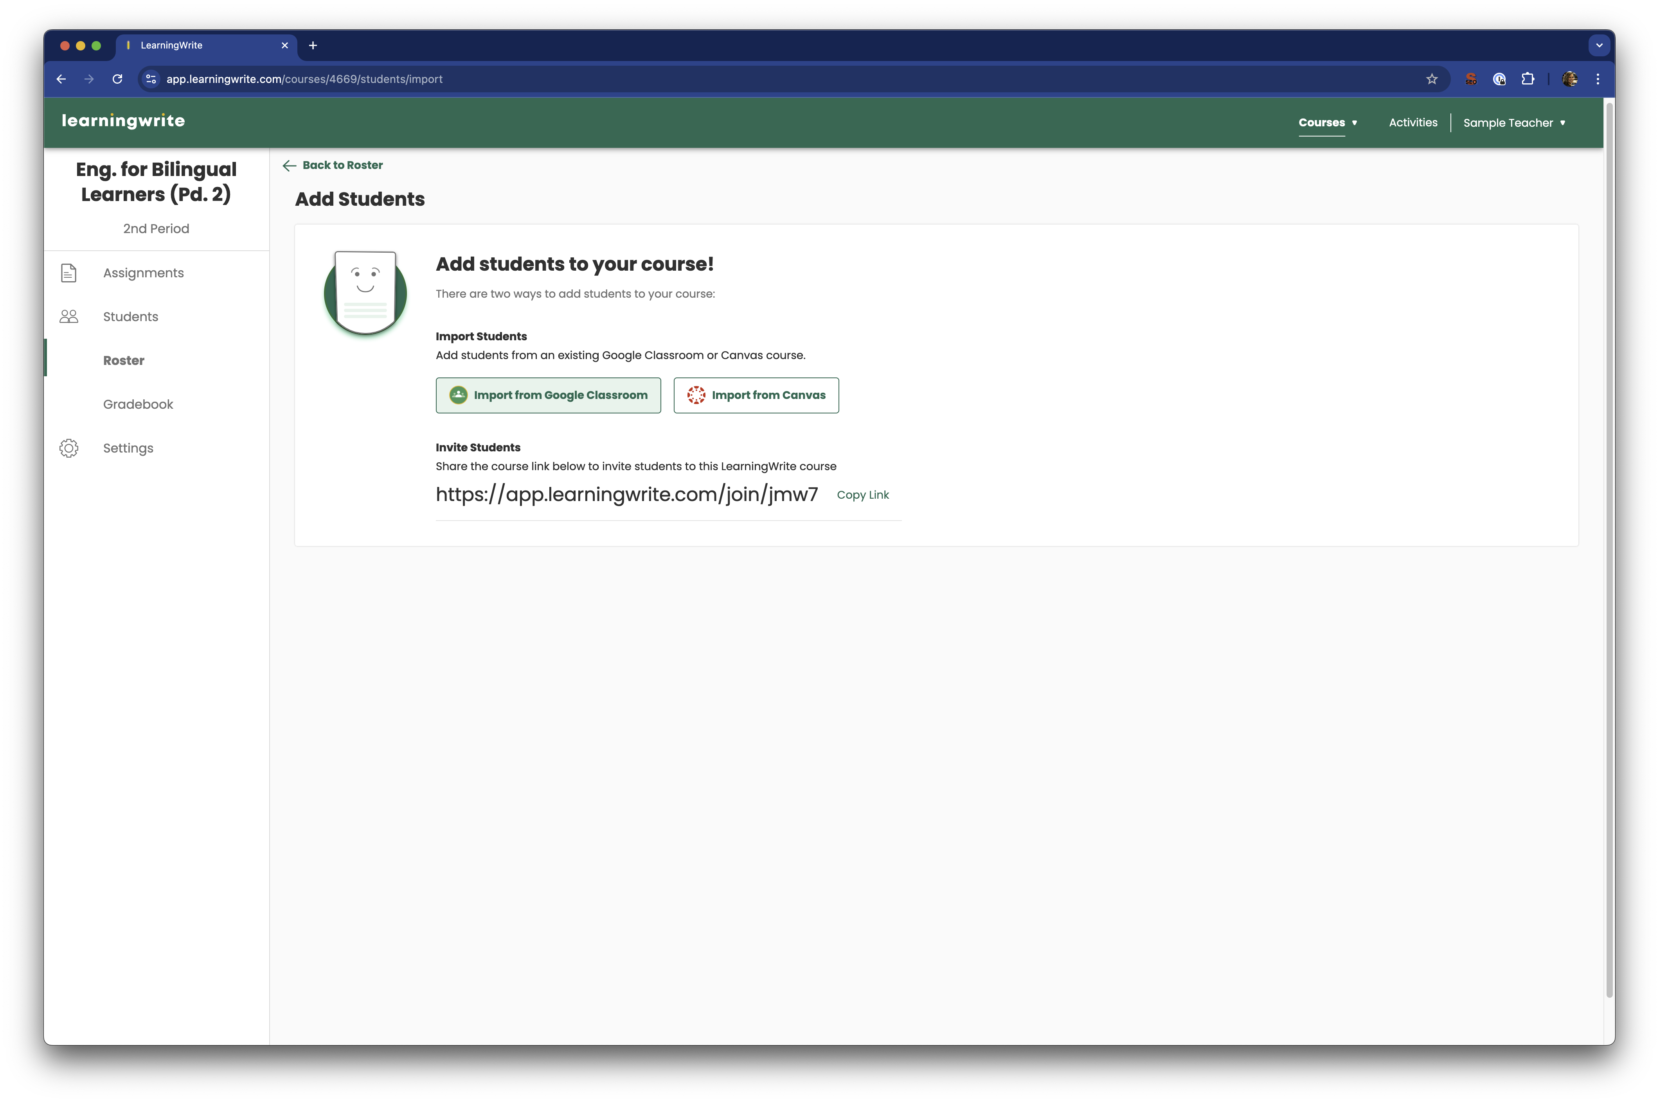Click the Google Classroom icon on import button
Screen dimensions: 1659x1103
tap(458, 395)
